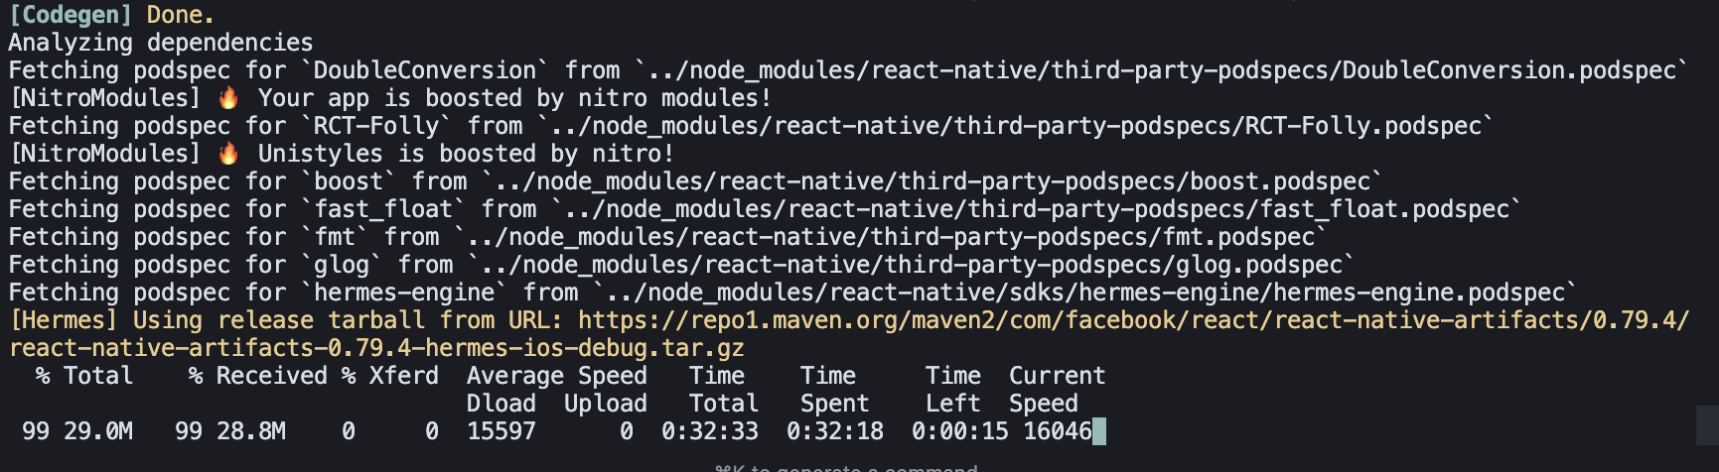This screenshot has width=1719, height=472.
Task: Click 'Your app is boosted by nitro modules!' text
Action: (x=514, y=98)
